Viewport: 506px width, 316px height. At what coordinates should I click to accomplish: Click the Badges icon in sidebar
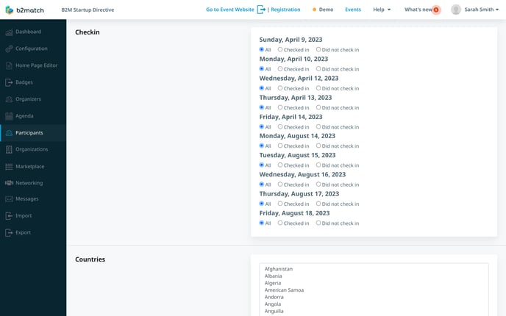click(x=9, y=82)
